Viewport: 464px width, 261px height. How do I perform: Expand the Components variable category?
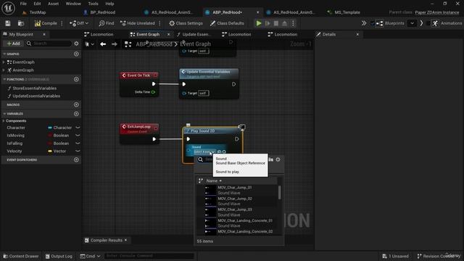4,121
